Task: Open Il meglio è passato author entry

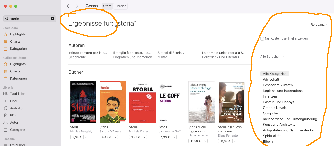Action: pyautogui.click(x=132, y=53)
